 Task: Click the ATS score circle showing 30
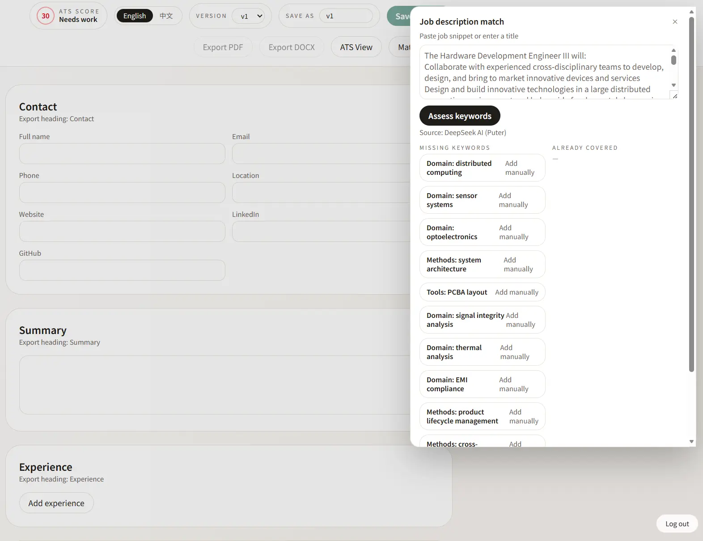[x=45, y=16]
